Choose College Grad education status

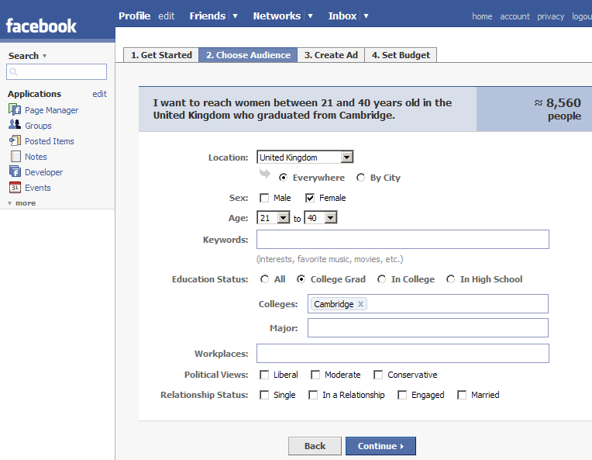click(x=301, y=279)
